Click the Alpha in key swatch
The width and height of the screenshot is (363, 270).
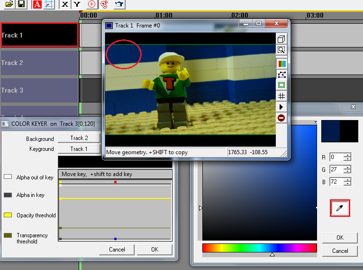coord(8,195)
